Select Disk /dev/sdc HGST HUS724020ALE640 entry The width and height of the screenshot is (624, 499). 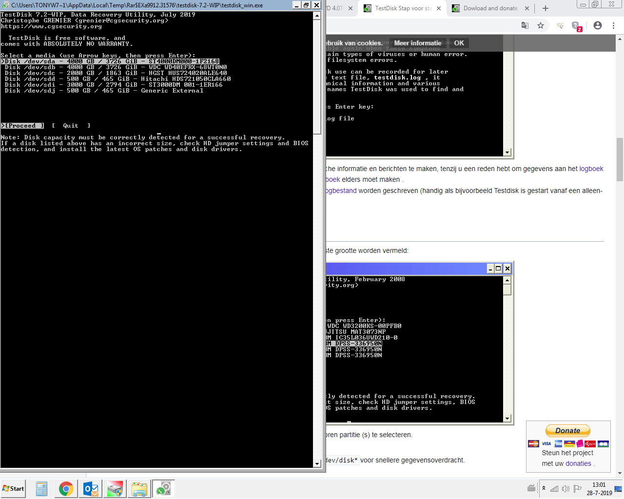click(x=116, y=73)
